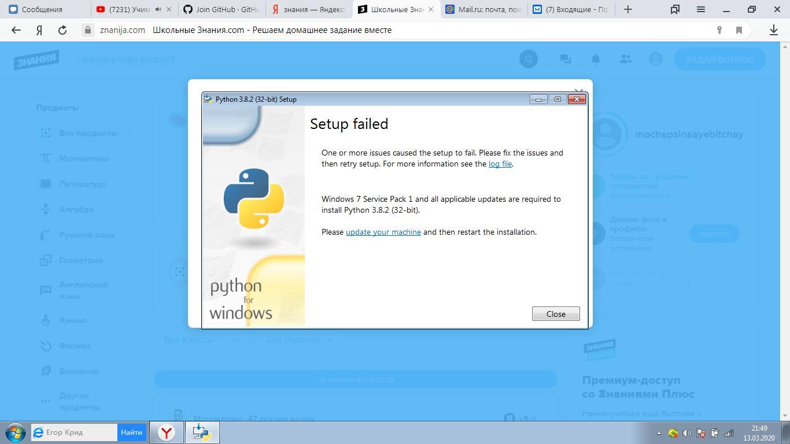Click the address bar showing znanija.com
Image resolution: width=790 pixels, height=444 pixels.
click(405, 30)
